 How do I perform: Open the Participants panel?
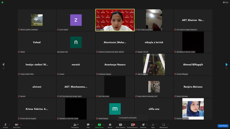[x=75, y=125]
